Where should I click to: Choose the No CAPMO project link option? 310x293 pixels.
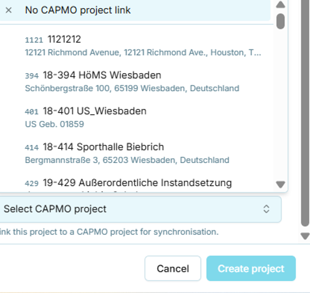click(135, 10)
